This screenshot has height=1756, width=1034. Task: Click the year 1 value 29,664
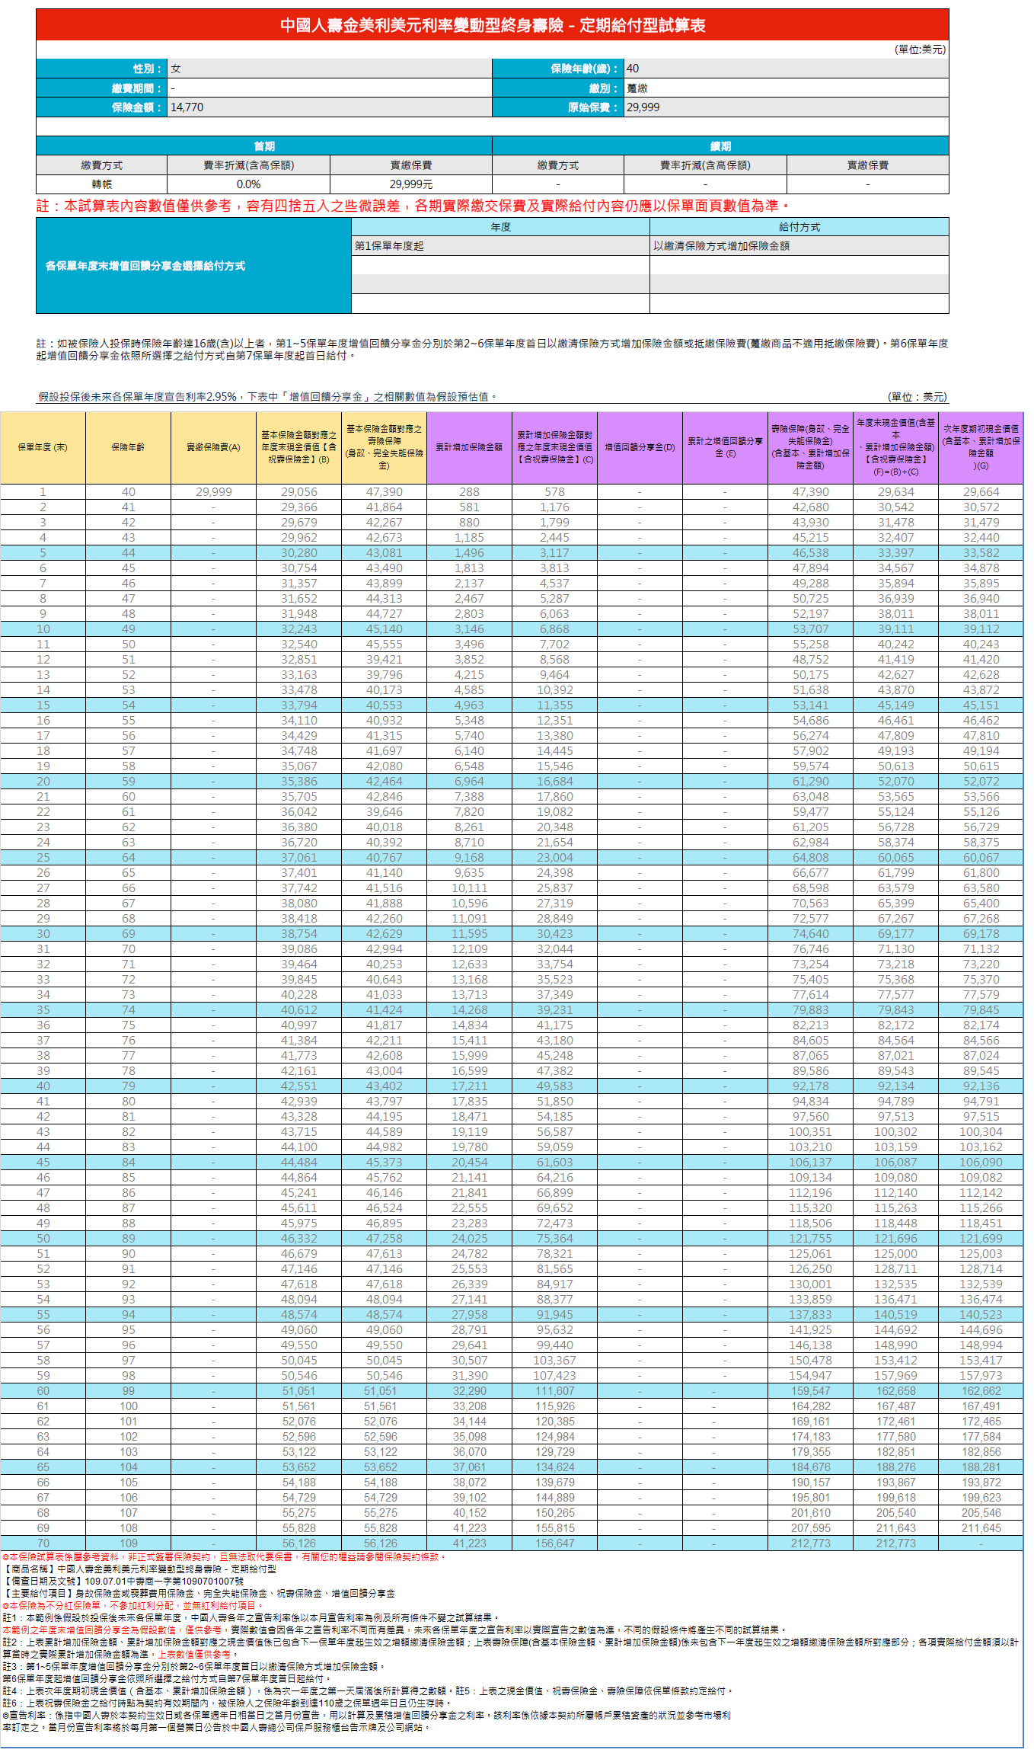pos(981,492)
